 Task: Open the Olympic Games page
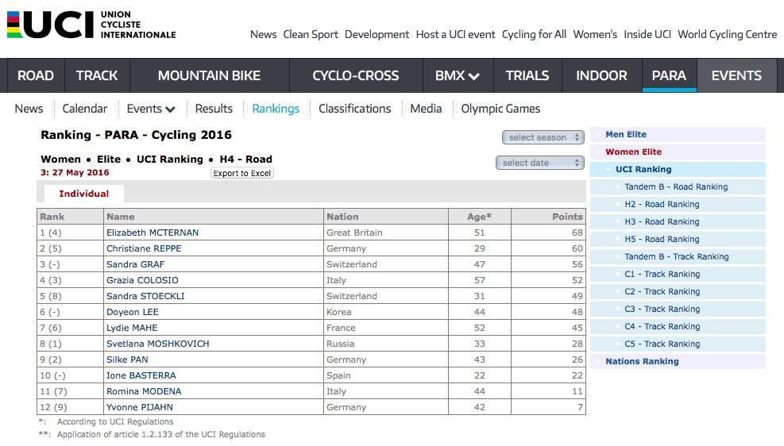pyautogui.click(x=500, y=109)
